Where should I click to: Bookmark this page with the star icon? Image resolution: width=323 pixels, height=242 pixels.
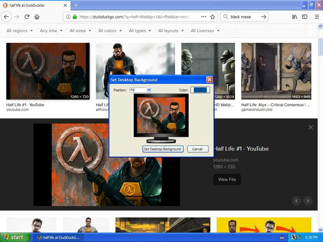(x=213, y=17)
